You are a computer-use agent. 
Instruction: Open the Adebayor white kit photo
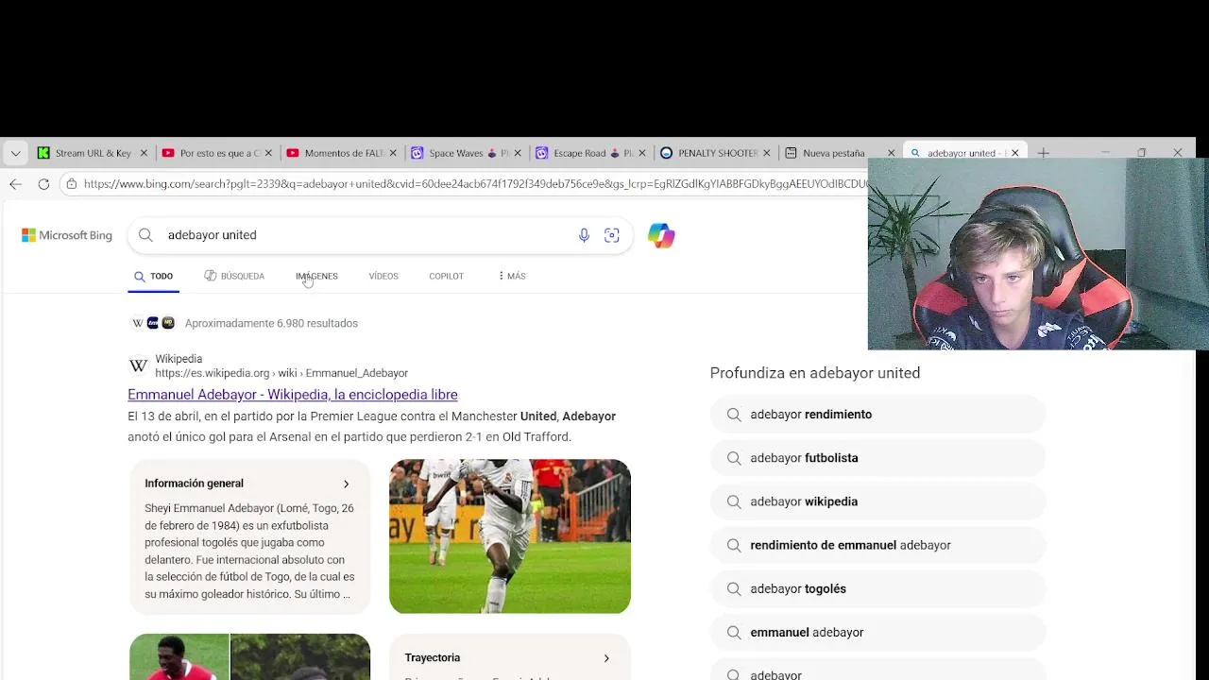pos(510,535)
